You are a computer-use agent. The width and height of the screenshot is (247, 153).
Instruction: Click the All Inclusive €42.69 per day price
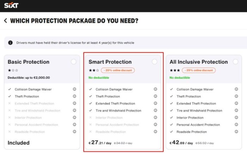(x=181, y=143)
